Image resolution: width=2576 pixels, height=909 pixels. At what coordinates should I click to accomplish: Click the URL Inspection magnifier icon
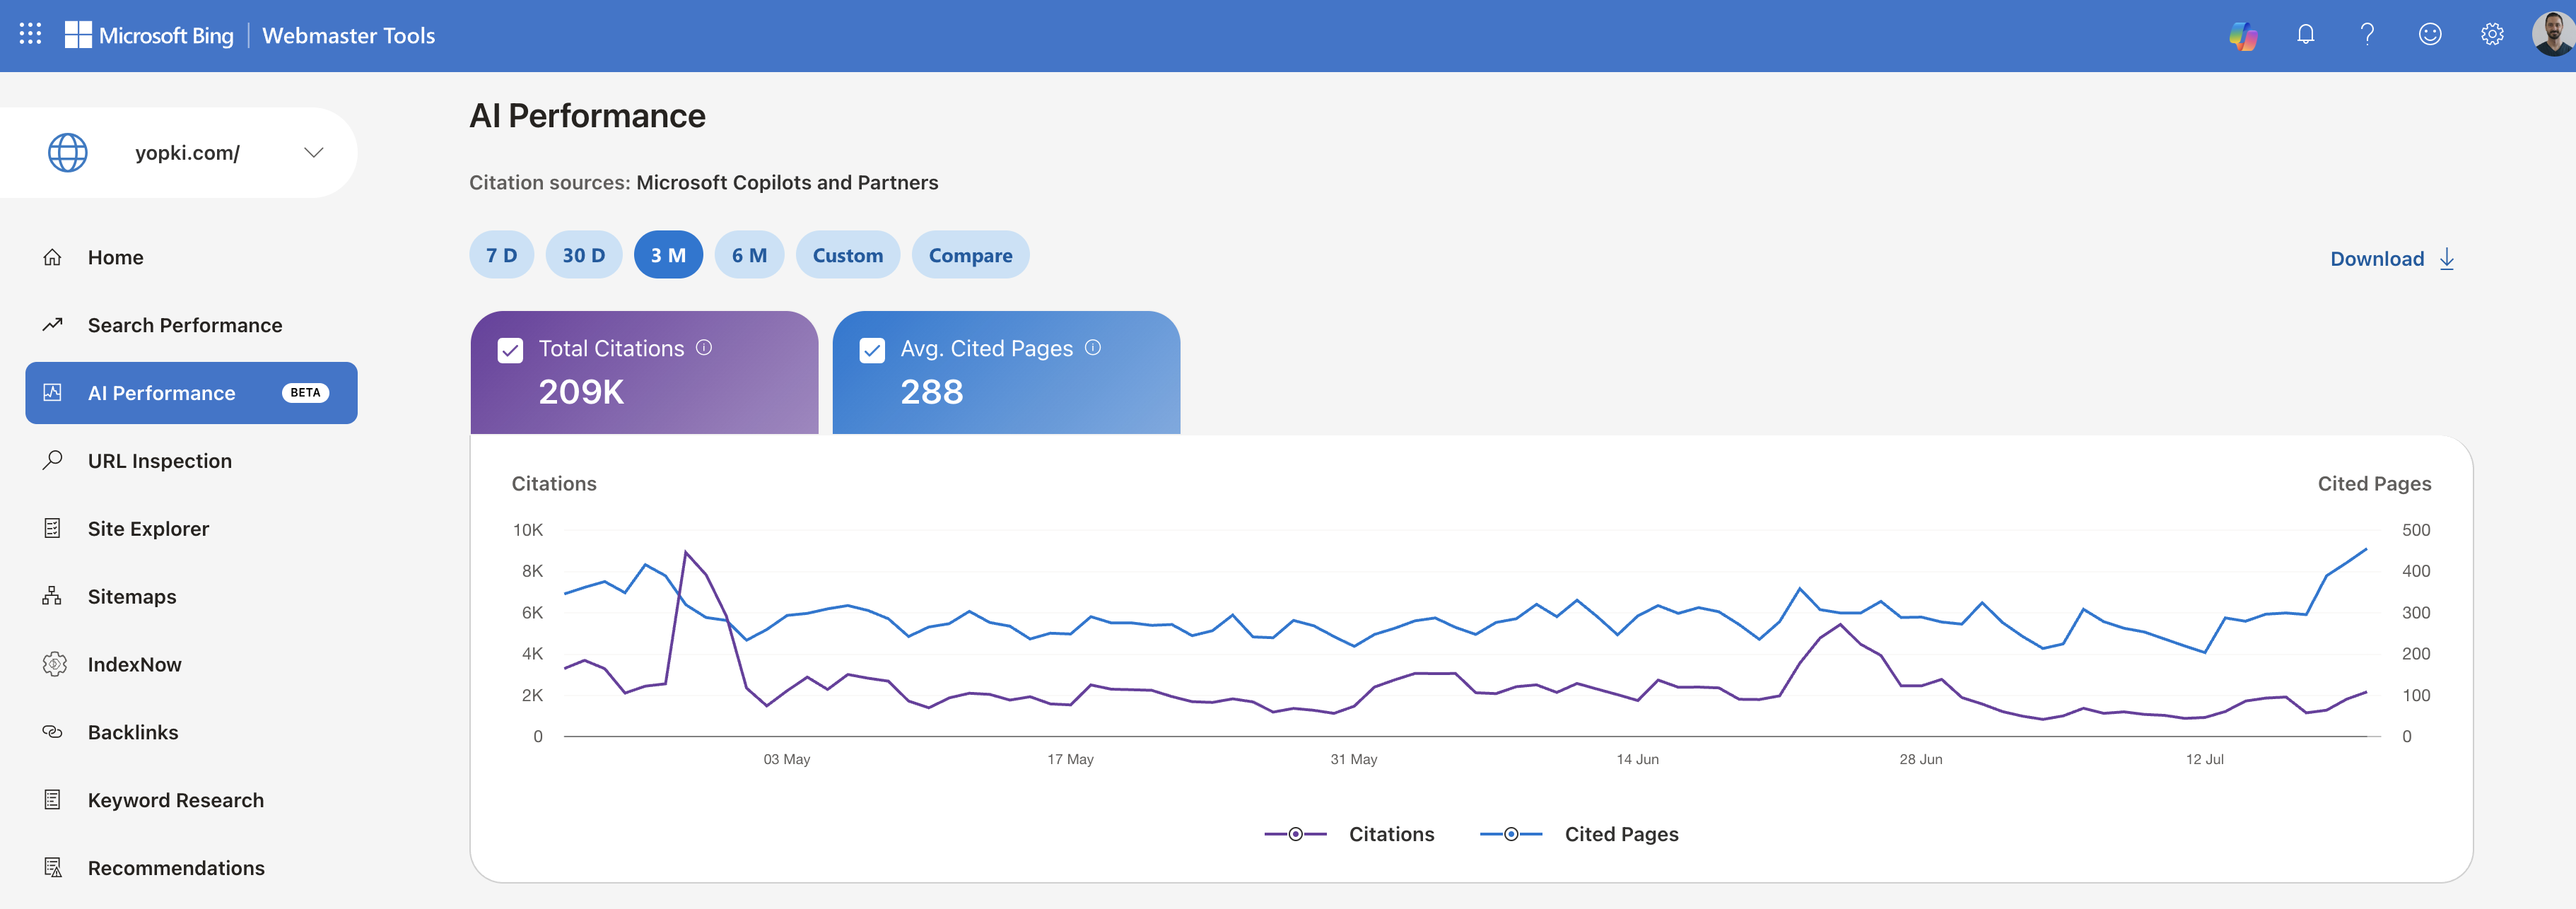(x=53, y=460)
